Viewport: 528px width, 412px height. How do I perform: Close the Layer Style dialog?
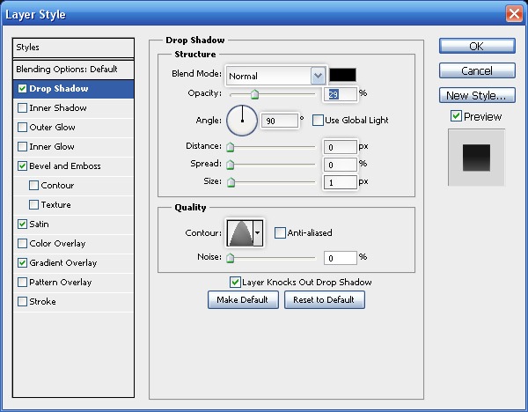514,14
